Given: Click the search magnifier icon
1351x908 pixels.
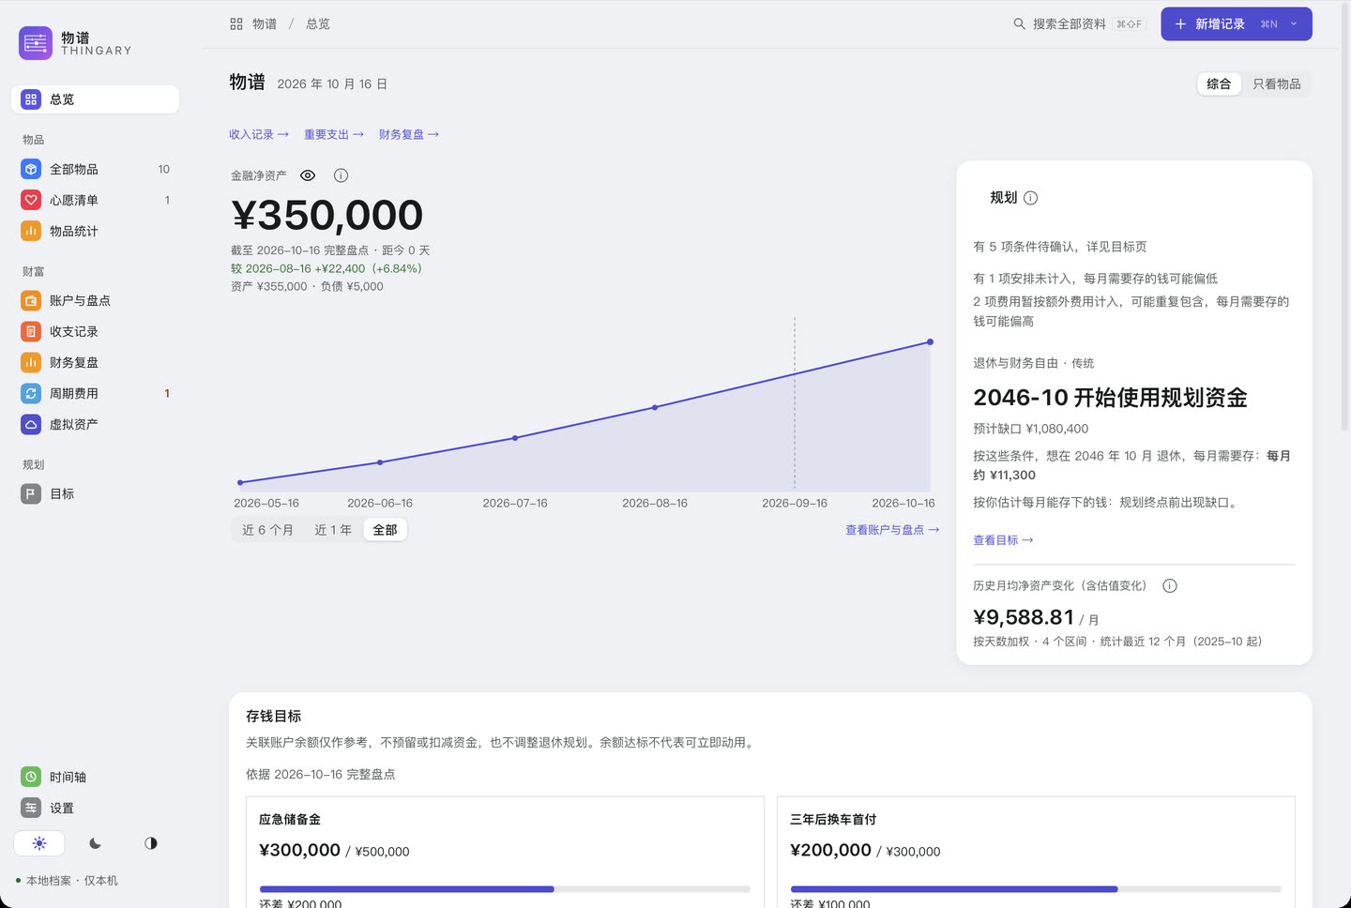Looking at the screenshot, I should [1019, 24].
